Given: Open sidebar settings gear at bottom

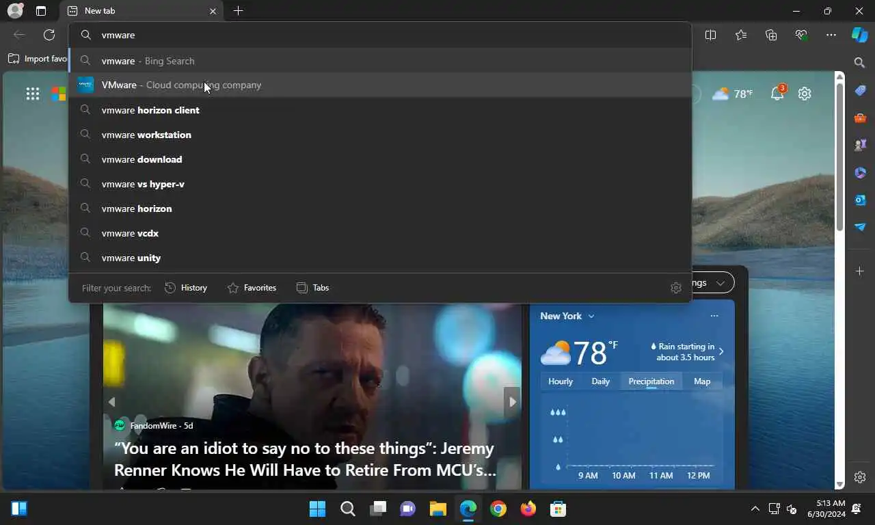Looking at the screenshot, I should click(x=860, y=477).
